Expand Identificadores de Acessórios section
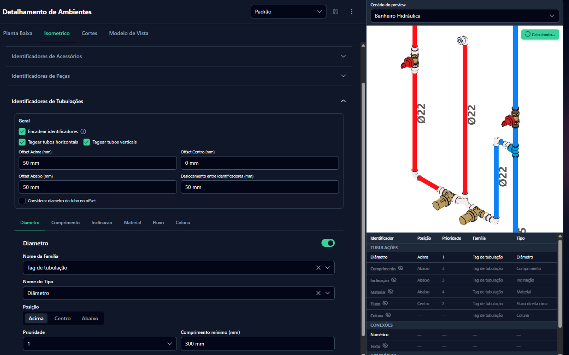 click(x=179, y=56)
